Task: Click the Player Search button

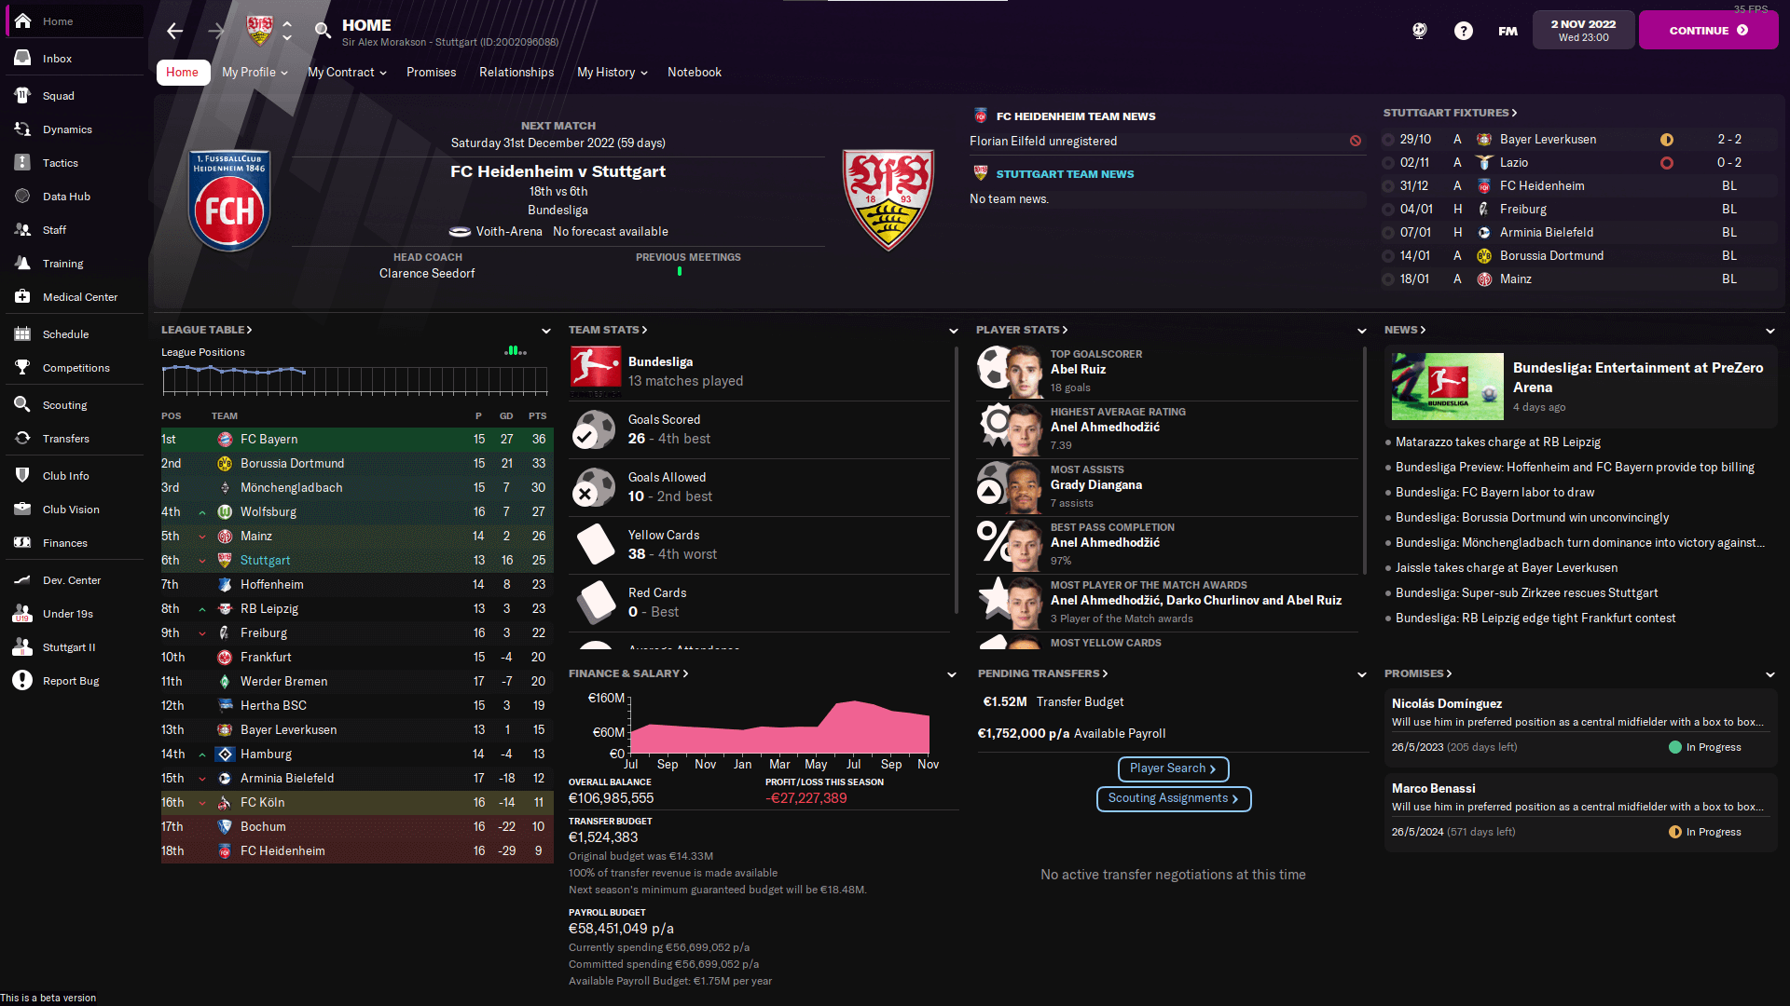Action: tap(1173, 768)
